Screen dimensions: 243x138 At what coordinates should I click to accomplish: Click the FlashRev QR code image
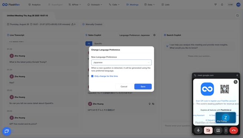click(x=224, y=89)
